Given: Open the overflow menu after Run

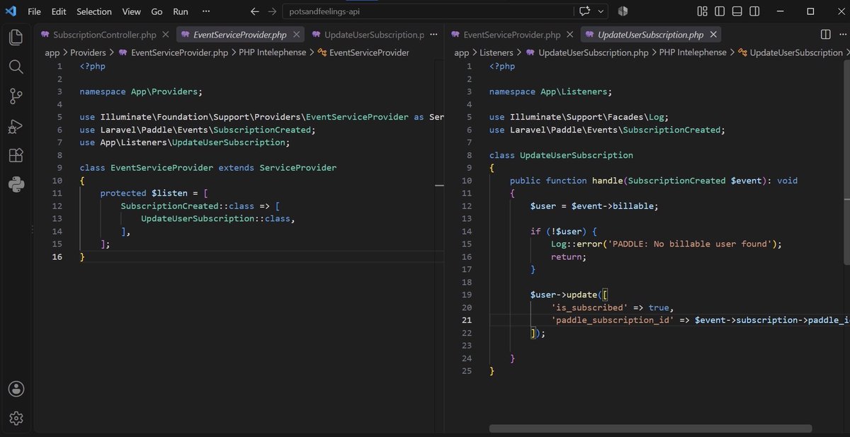Looking at the screenshot, I should pos(206,11).
